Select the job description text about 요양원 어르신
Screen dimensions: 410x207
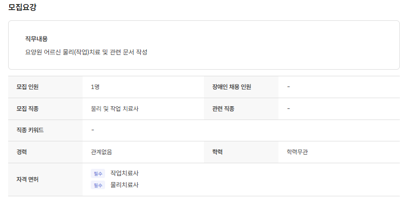(86, 52)
